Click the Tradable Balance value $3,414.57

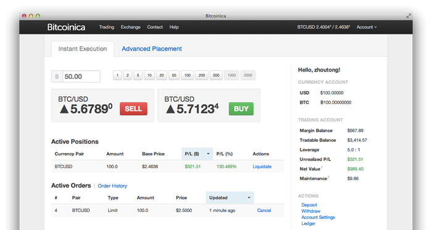pos(357,140)
